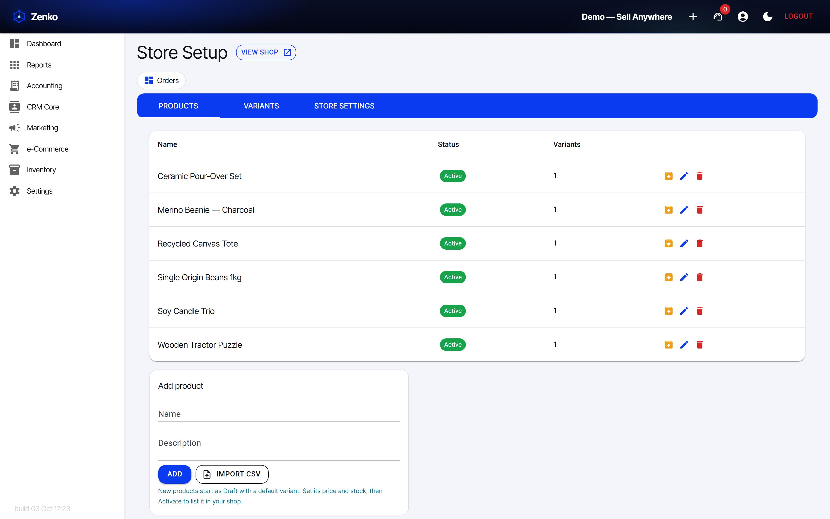Delete the Soy Candle Trio product

700,311
